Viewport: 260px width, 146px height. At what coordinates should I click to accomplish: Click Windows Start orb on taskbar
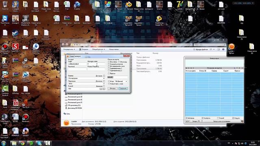(4, 143)
